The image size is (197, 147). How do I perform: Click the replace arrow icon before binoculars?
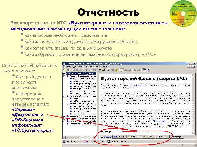[100, 70]
